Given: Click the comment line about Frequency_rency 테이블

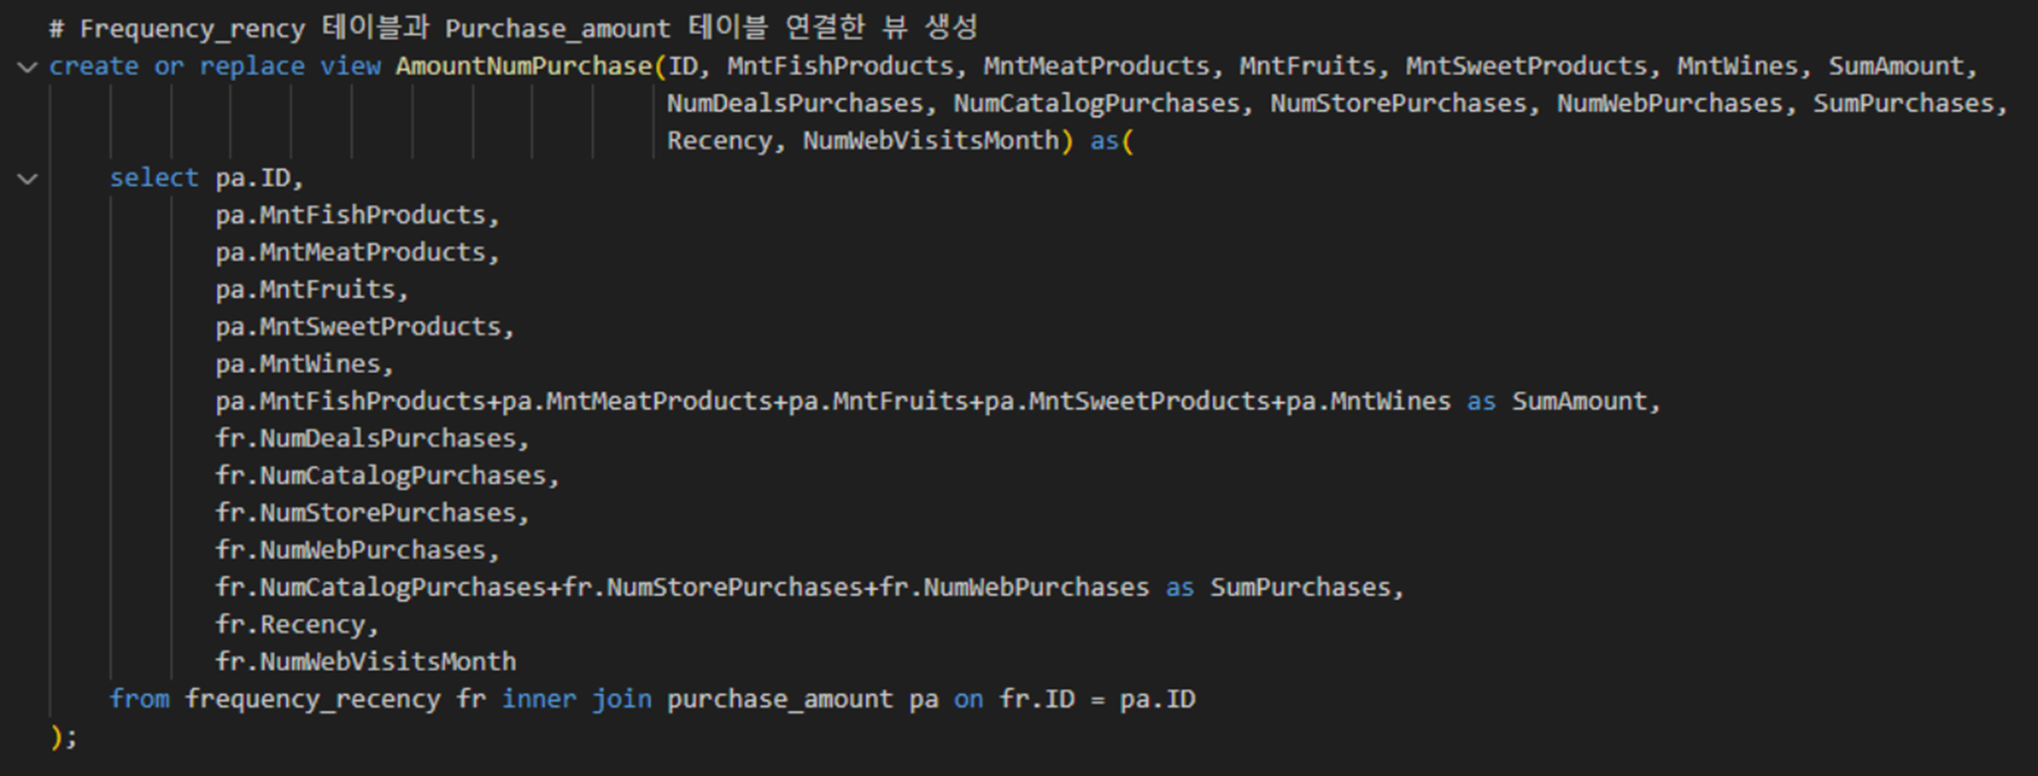Looking at the screenshot, I should (x=513, y=28).
